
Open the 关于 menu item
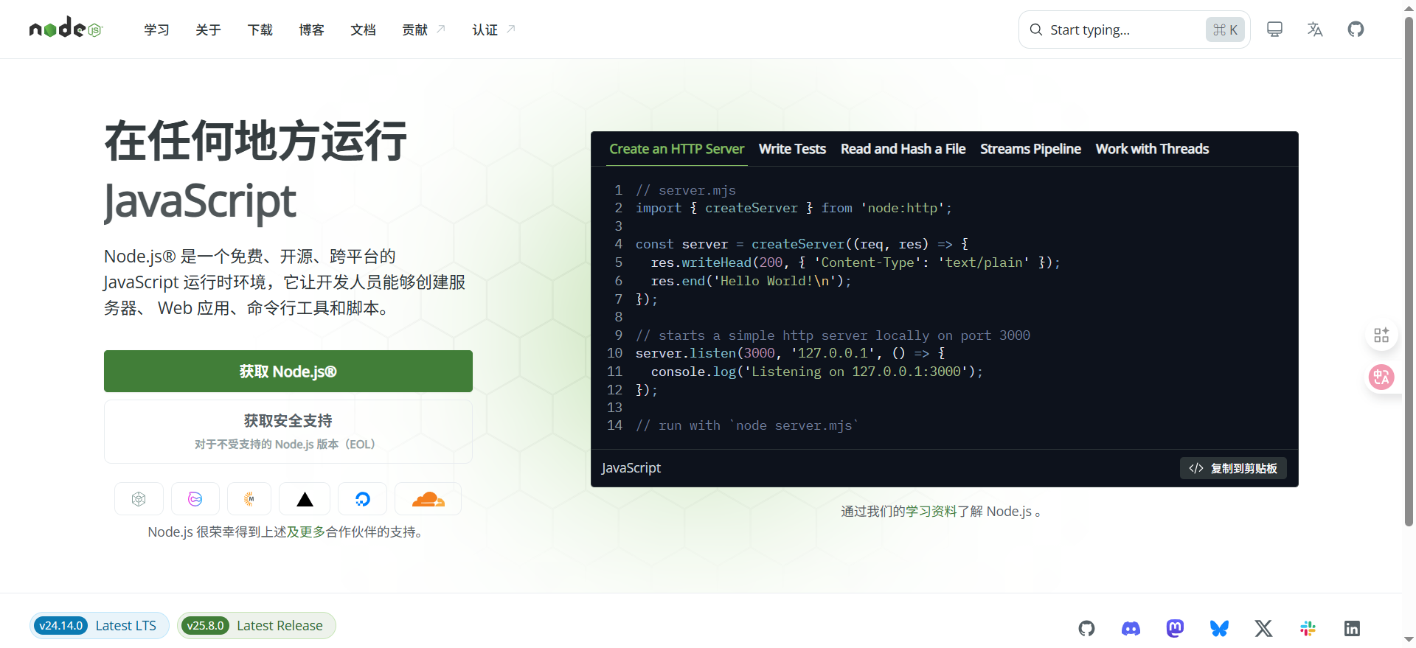(208, 29)
